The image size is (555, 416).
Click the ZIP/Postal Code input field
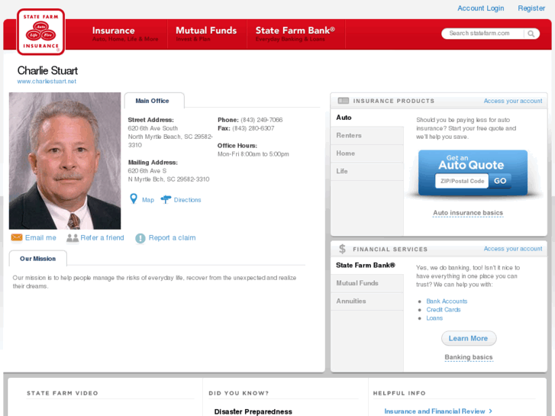click(x=462, y=181)
